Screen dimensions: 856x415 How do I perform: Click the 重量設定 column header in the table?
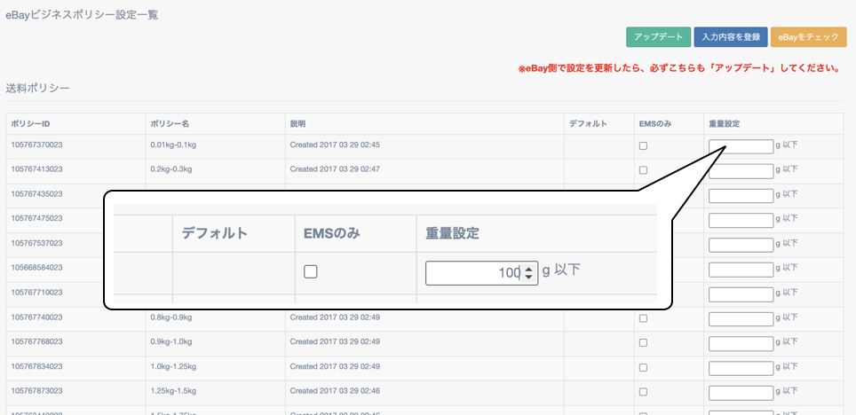point(724,123)
